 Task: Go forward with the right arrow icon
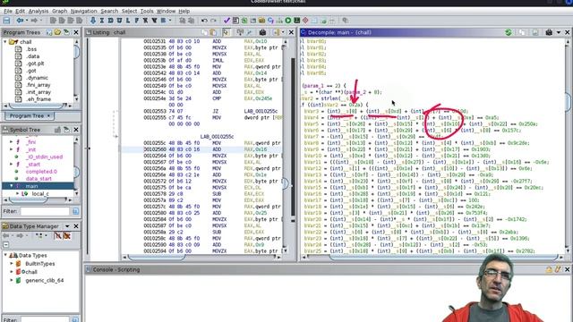coord(34,21)
